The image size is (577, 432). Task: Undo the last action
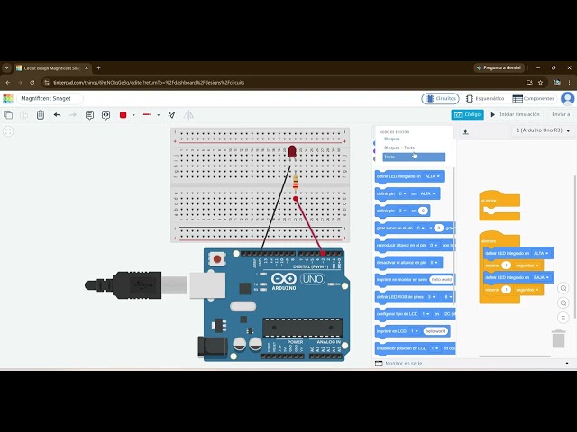pos(57,115)
